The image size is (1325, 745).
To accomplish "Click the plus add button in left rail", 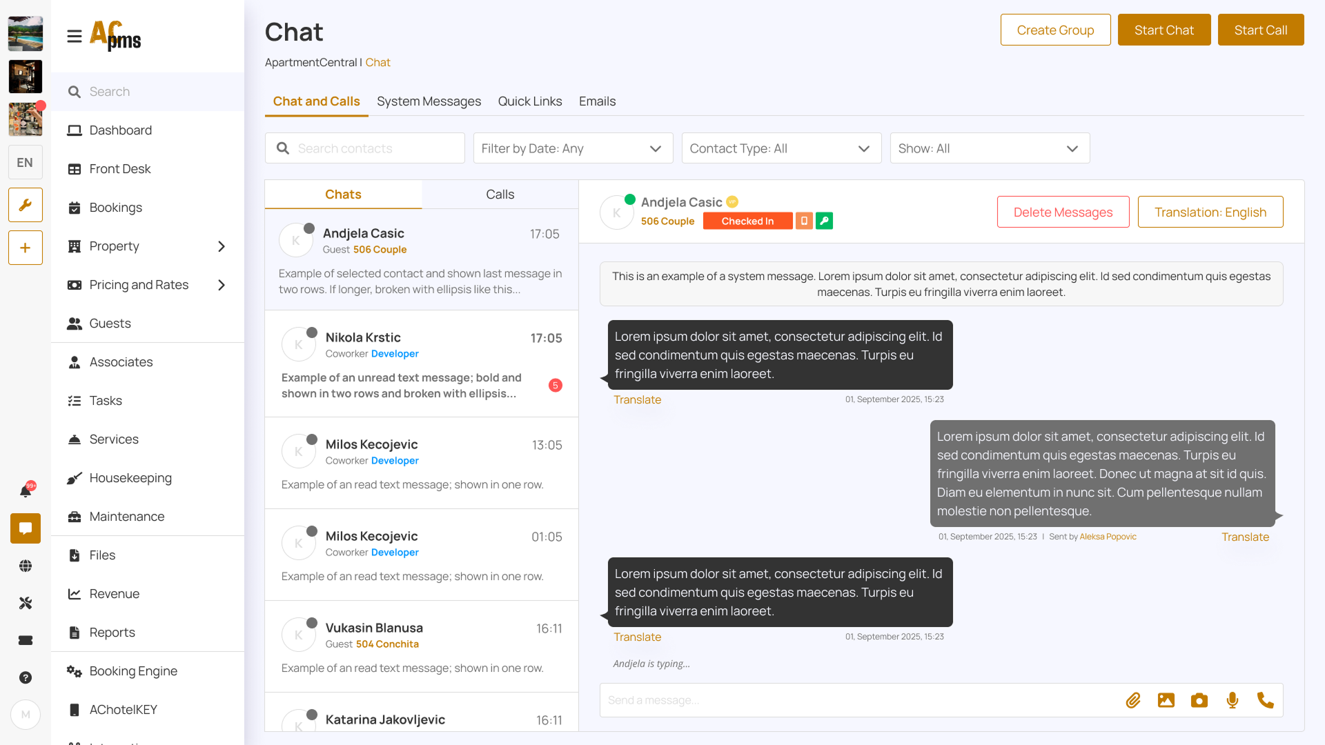I will point(26,248).
